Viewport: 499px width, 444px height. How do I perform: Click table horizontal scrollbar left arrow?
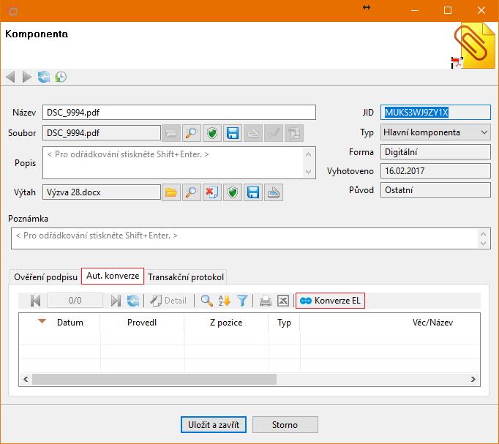click(x=26, y=379)
